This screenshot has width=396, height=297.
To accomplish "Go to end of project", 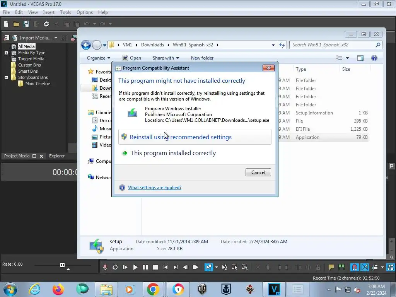I will [x=176, y=267].
